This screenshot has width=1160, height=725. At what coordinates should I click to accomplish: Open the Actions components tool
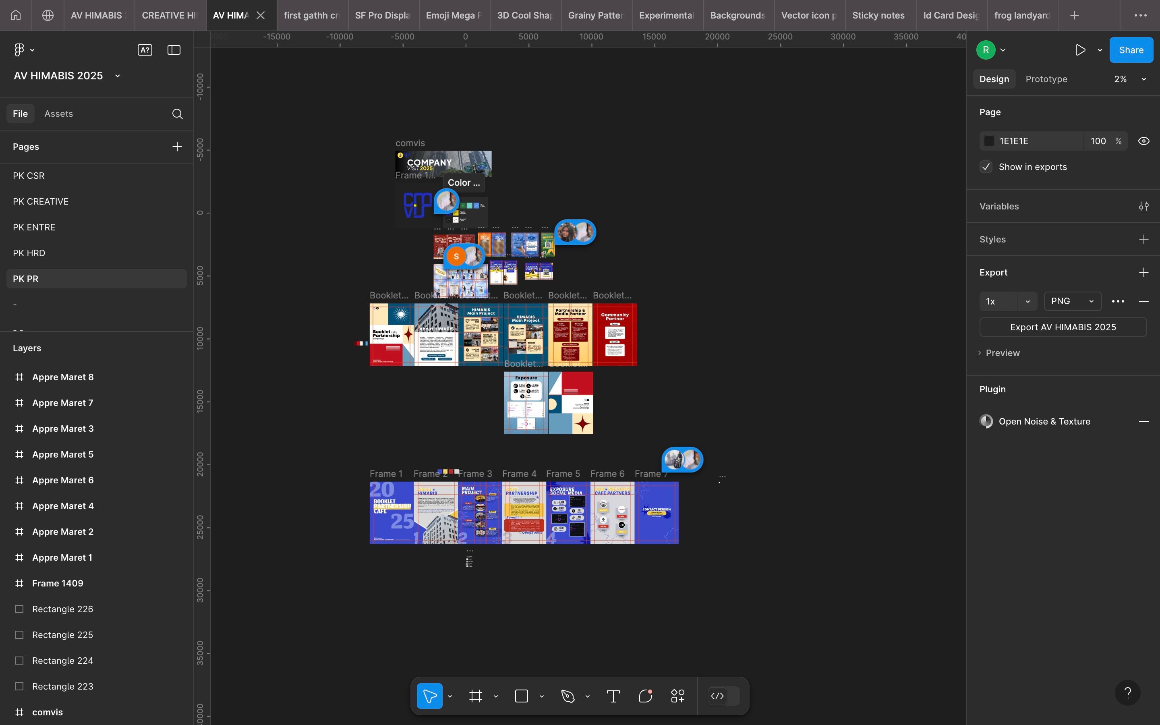point(678,696)
